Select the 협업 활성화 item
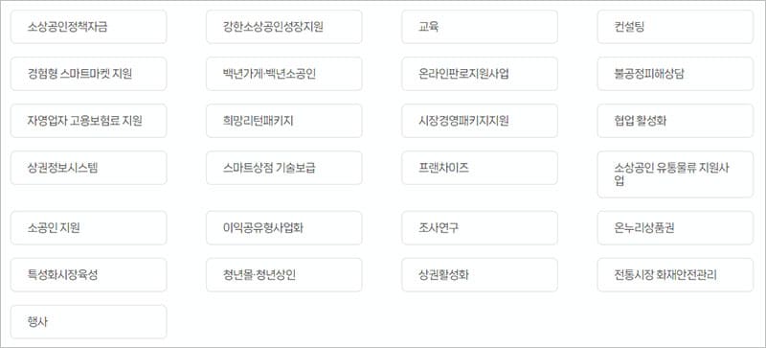The image size is (766, 348). point(675,121)
